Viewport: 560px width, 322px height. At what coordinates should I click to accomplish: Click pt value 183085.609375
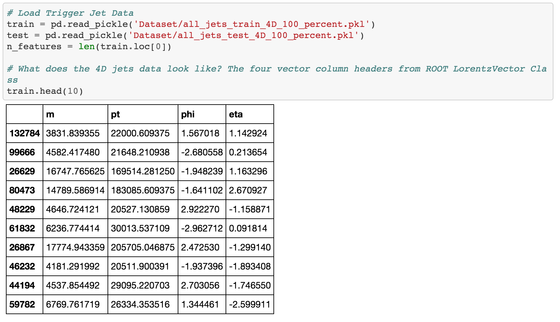coord(143,190)
